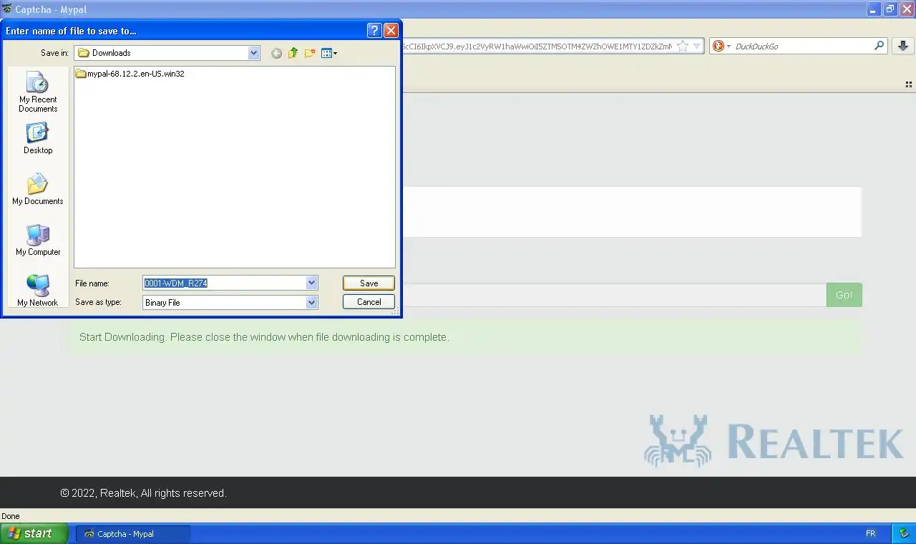Open the browser Downloads arrow button
Image resolution: width=916 pixels, height=544 pixels.
[903, 46]
